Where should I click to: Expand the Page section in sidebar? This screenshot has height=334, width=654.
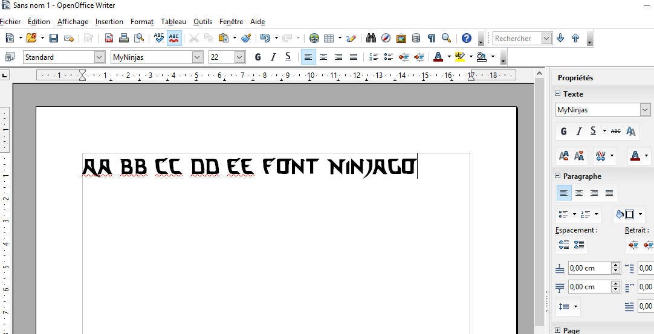558,330
